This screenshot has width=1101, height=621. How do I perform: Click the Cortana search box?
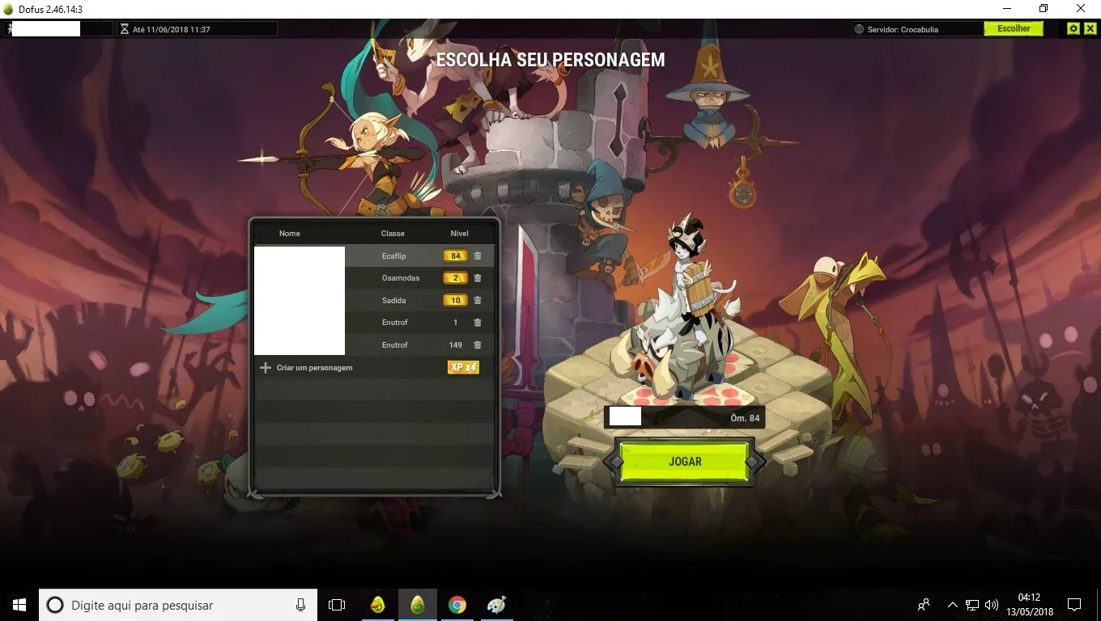click(x=178, y=605)
